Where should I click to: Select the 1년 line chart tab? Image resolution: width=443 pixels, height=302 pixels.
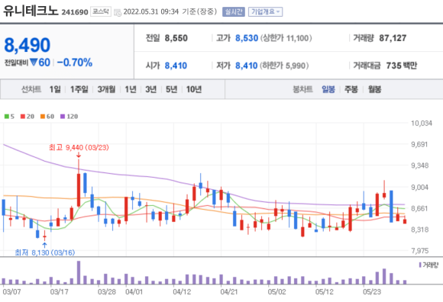131,89
